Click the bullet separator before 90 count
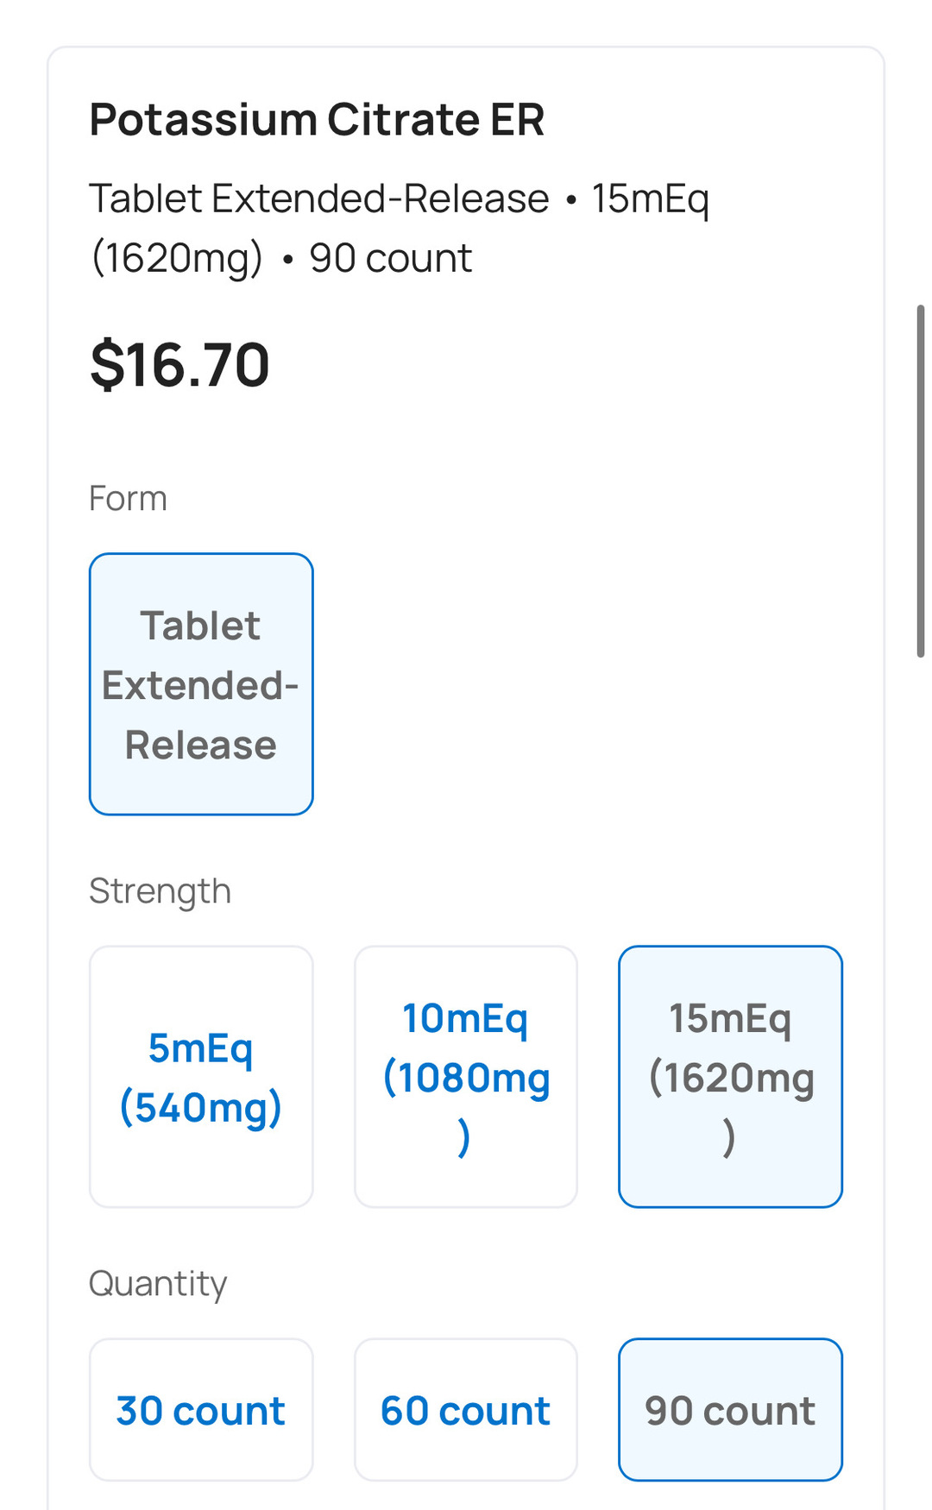This screenshot has height=1510, width=932. pyautogui.click(x=287, y=260)
